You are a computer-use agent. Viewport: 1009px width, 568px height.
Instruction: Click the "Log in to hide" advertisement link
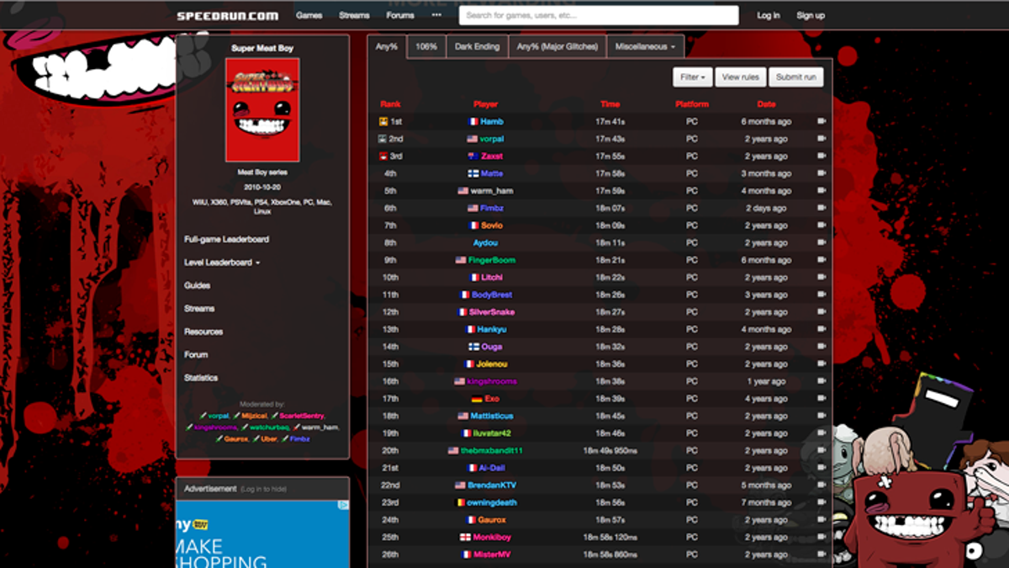263,489
